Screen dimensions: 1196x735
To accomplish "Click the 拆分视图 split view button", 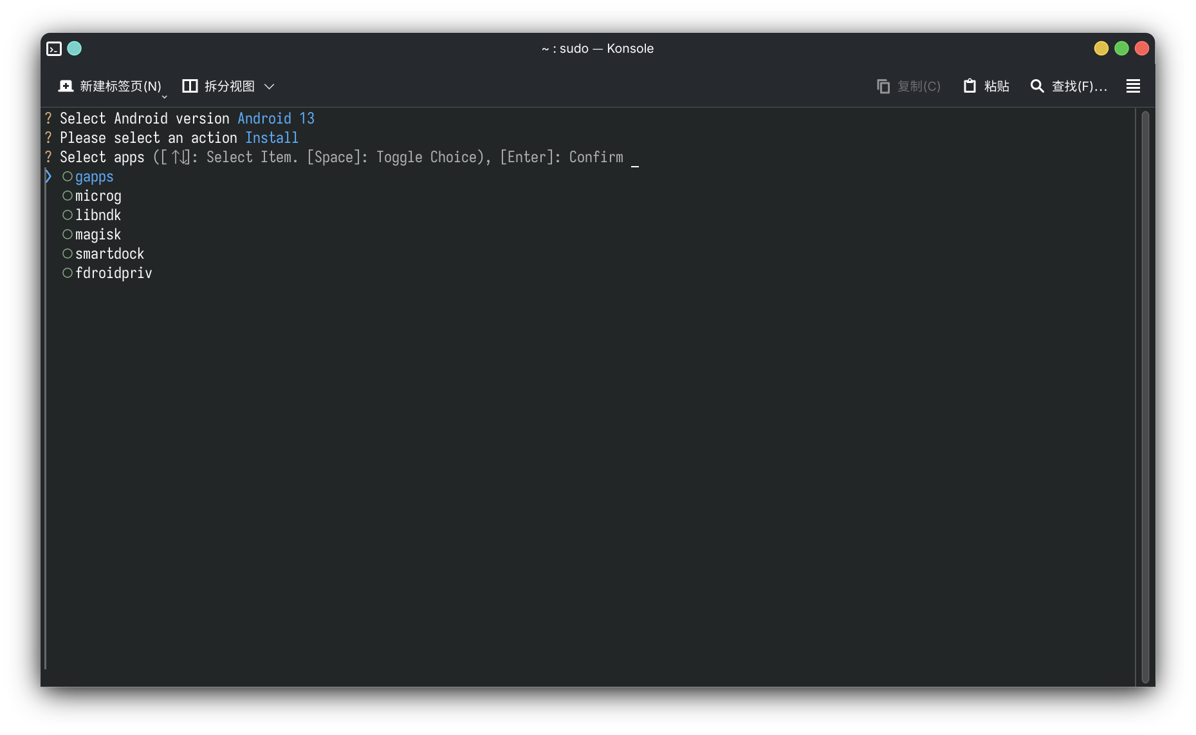I will (218, 86).
